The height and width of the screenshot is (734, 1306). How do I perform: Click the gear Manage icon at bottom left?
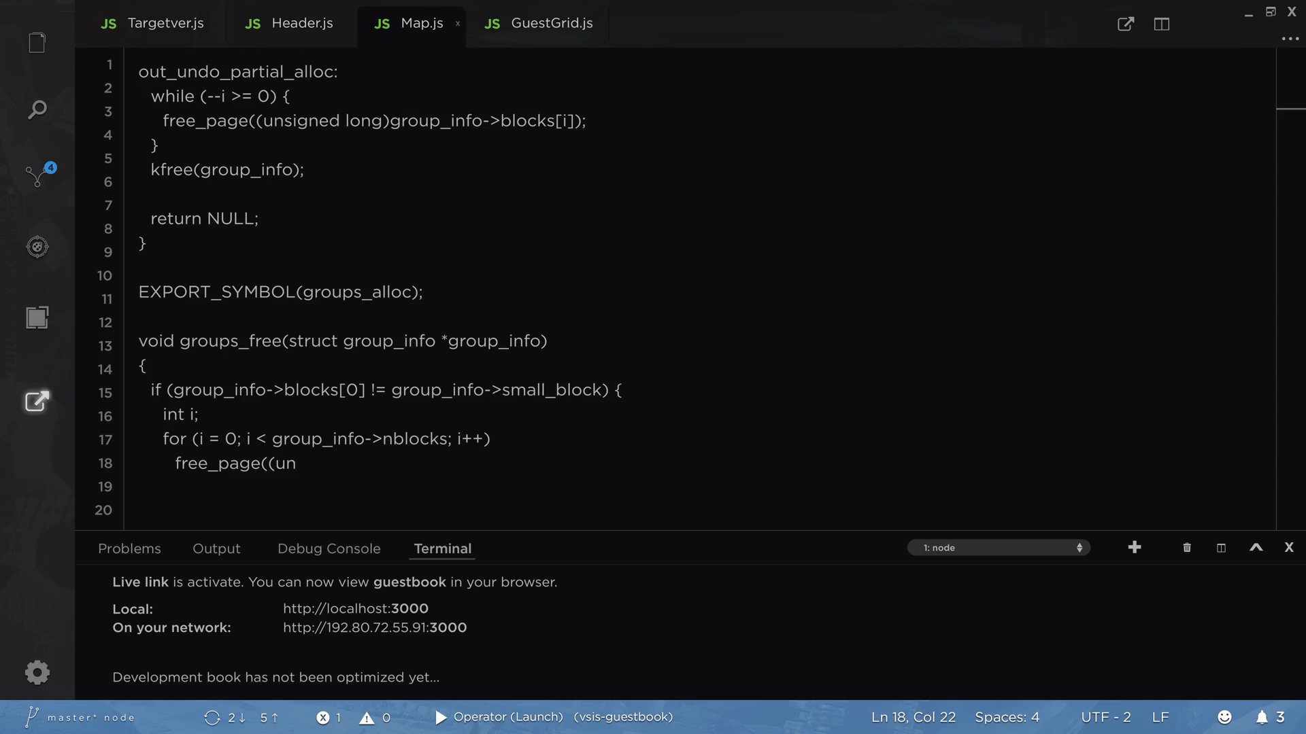coord(37,672)
